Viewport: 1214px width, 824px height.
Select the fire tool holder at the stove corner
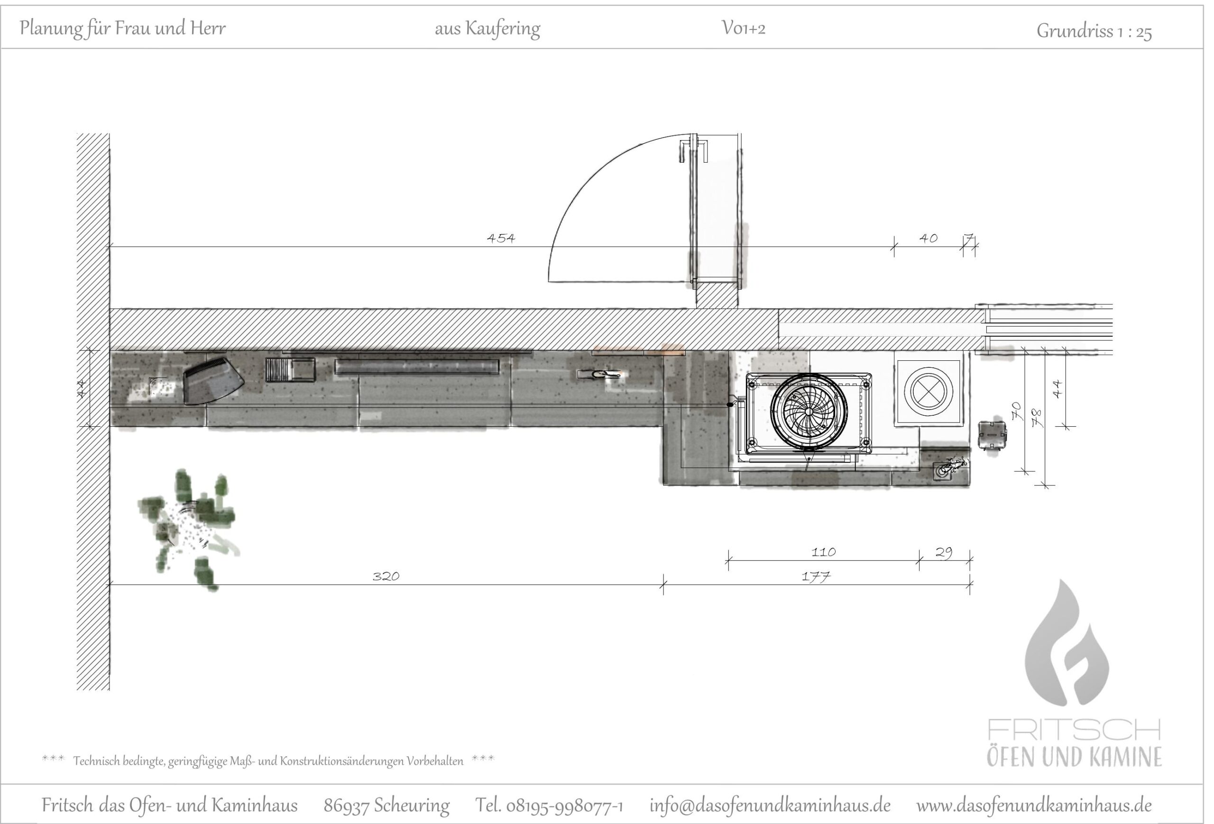pos(951,468)
